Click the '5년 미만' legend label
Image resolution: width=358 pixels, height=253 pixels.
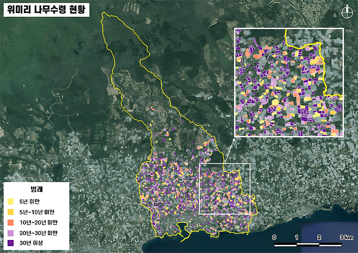point(30,202)
